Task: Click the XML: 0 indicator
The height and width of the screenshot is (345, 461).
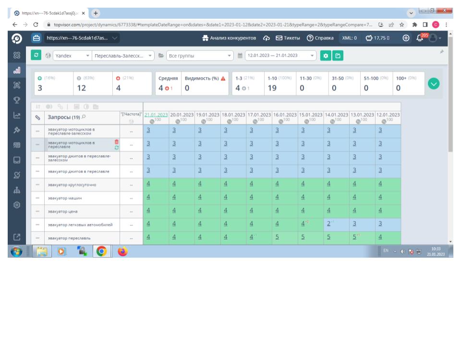Action: (x=349, y=38)
